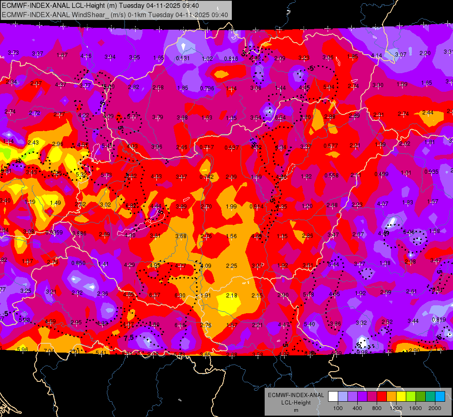453x417 pixels.
Task: Click the wind shear value 0.914
Action: [x=256, y=206]
